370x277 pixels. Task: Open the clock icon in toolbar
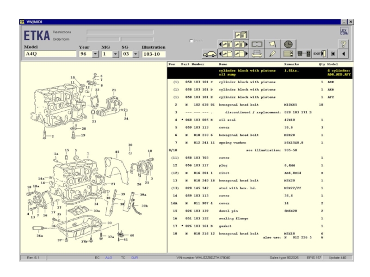[x=288, y=44]
